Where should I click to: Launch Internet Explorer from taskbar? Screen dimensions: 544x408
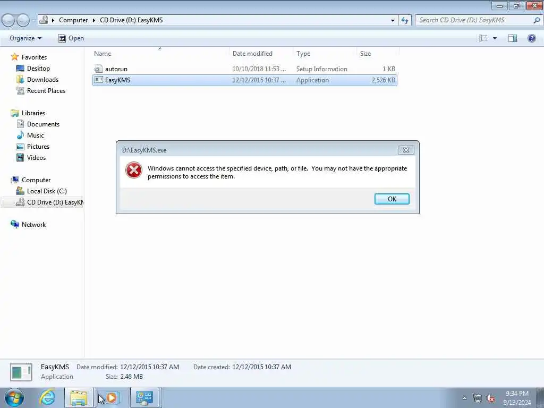(x=47, y=397)
